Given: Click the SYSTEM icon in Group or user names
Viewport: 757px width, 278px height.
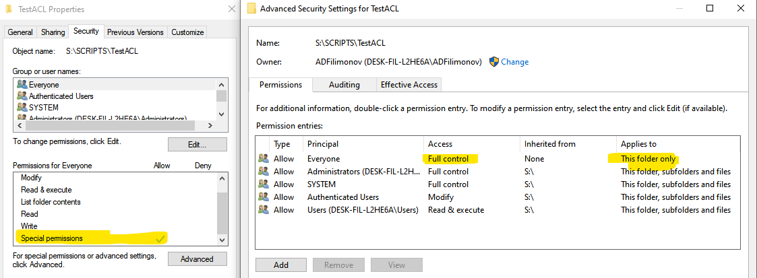Looking at the screenshot, I should coord(22,107).
